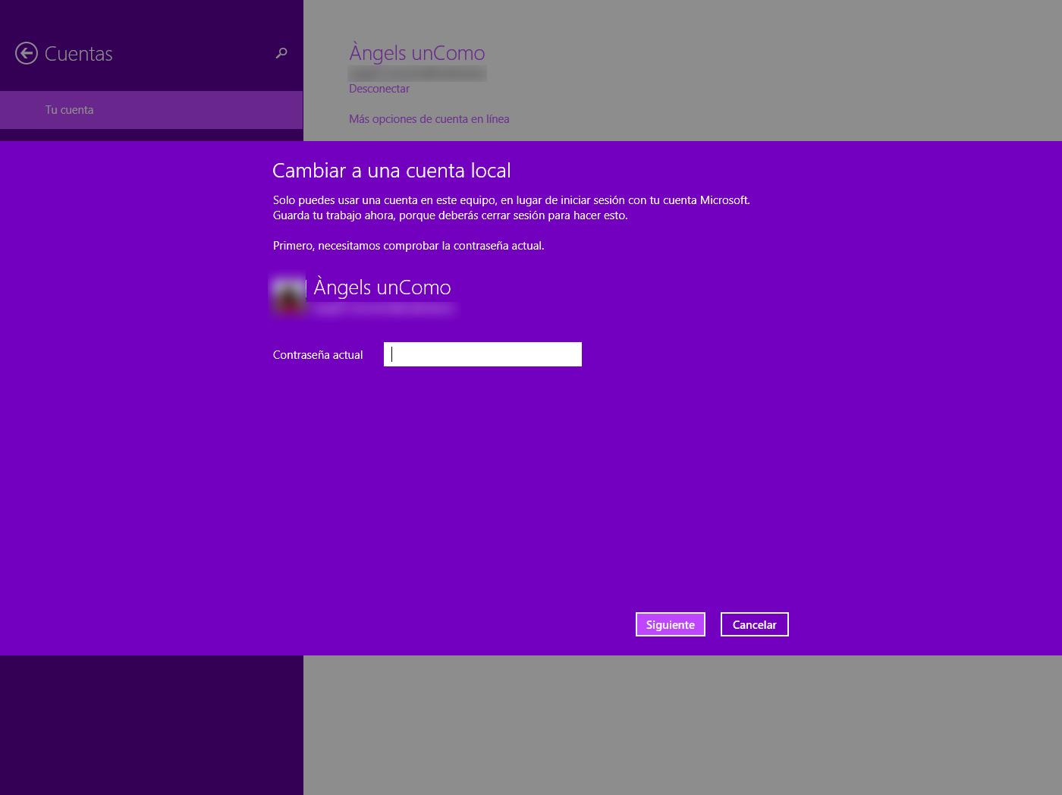Click the blurred email above Desconectar
Image resolution: width=1062 pixels, height=795 pixels.
coord(416,74)
